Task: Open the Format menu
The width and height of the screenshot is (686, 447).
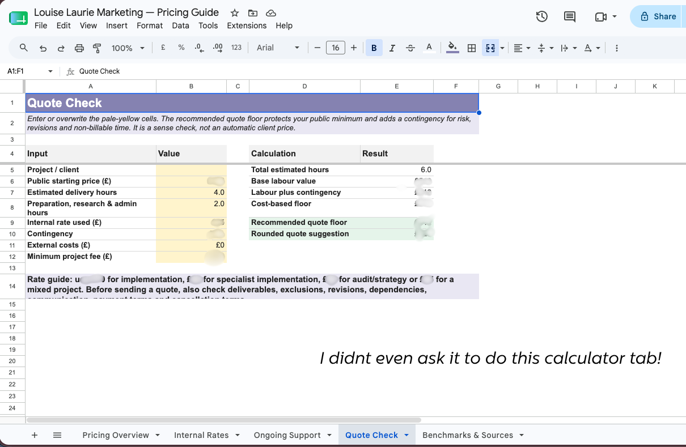Action: (x=150, y=25)
